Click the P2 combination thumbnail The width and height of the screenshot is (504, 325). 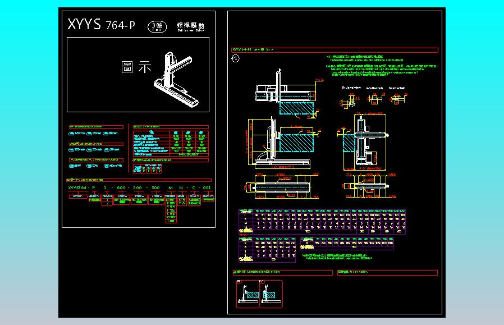[271, 293]
